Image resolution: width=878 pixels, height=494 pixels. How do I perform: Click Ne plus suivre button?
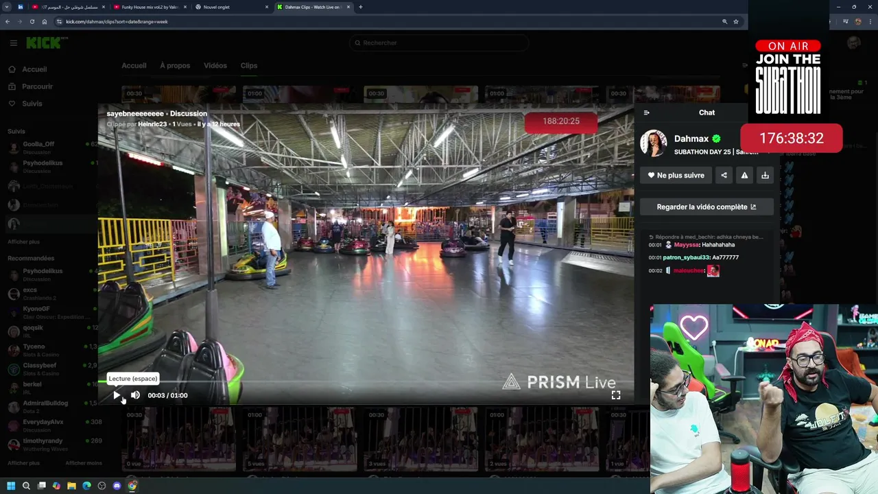(x=676, y=175)
